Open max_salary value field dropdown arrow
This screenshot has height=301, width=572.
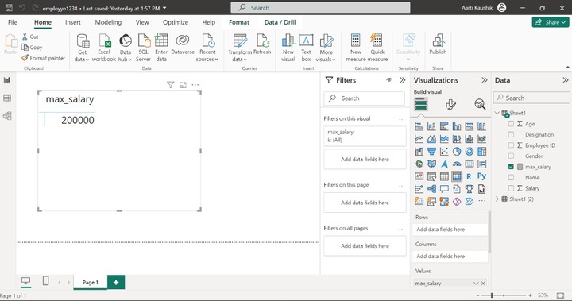coord(476,283)
